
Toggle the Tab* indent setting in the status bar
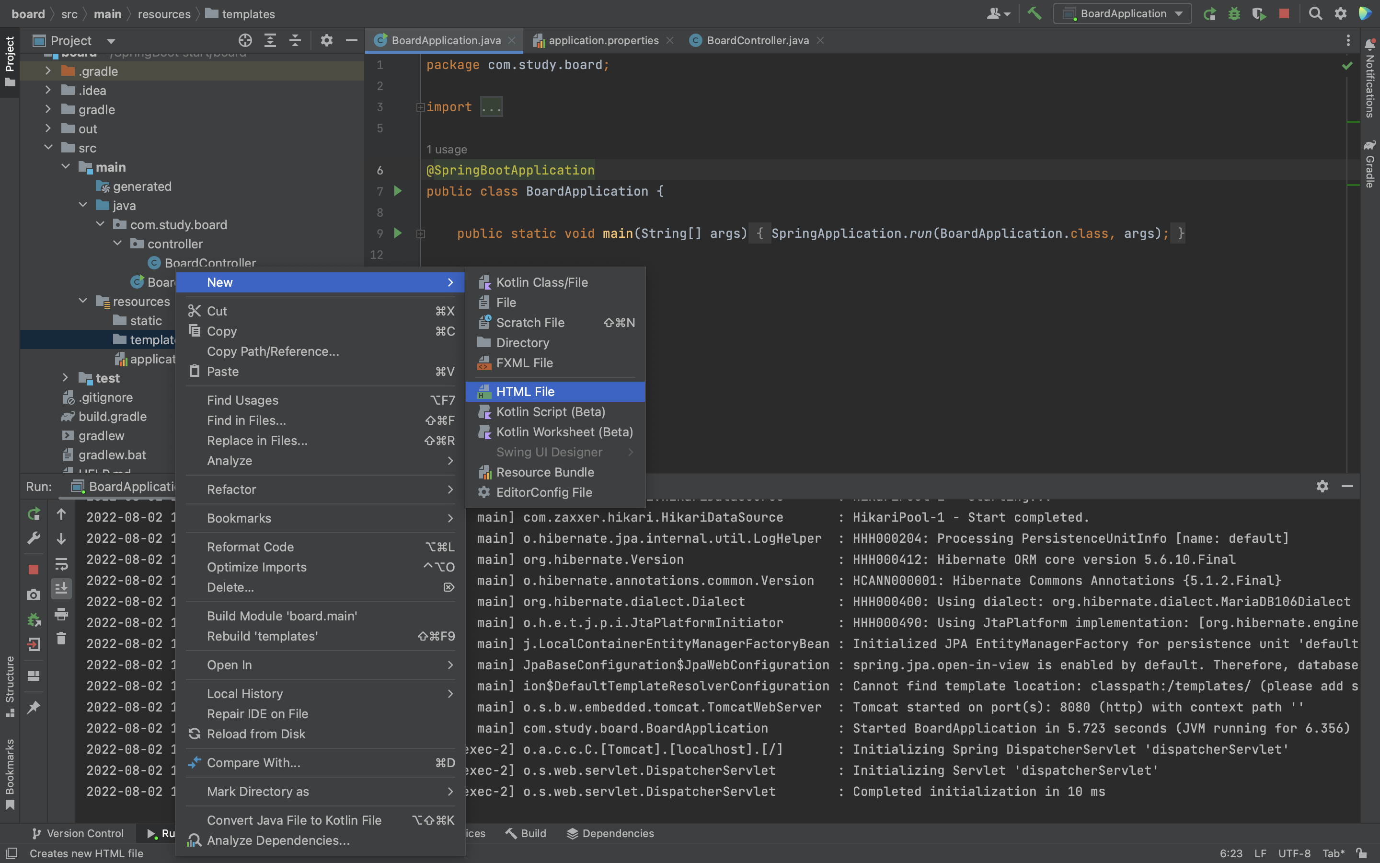[x=1333, y=853]
